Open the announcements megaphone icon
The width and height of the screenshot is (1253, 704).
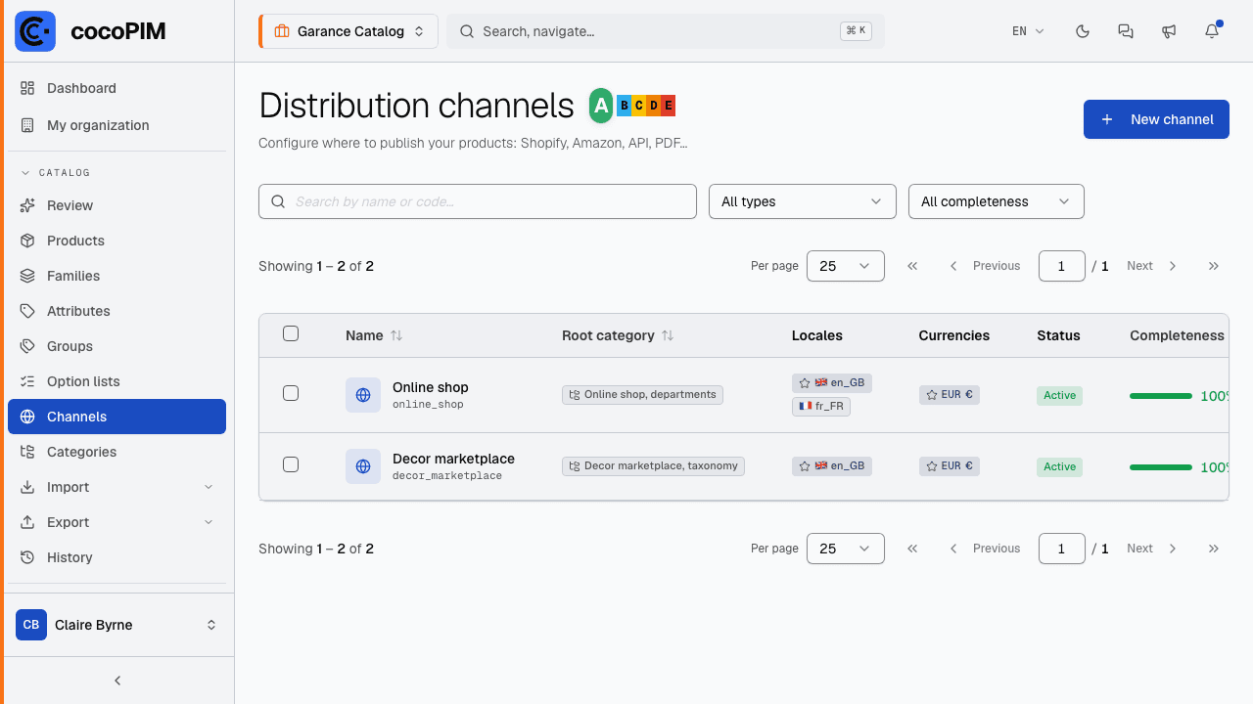(x=1169, y=31)
